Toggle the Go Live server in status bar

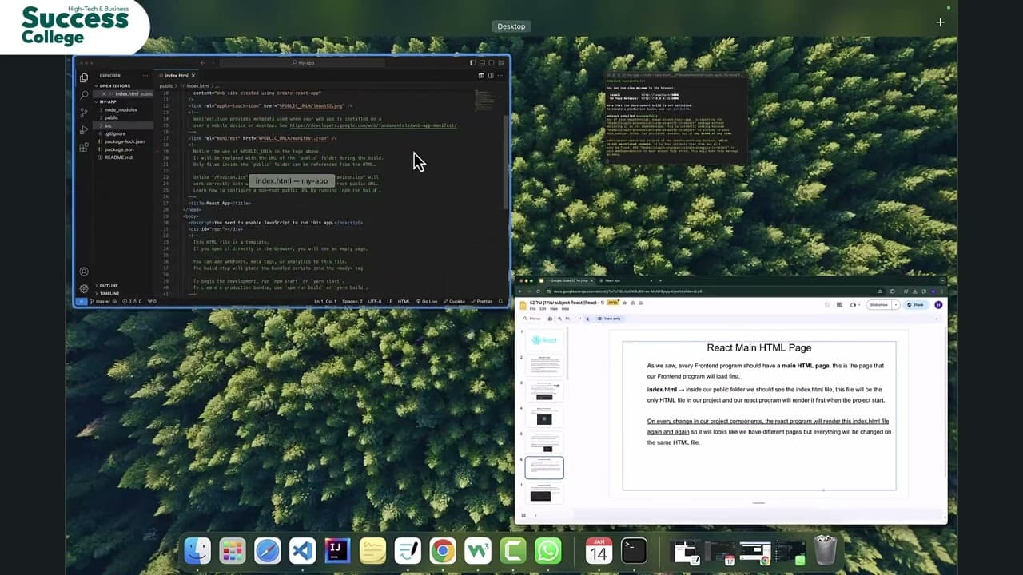point(429,301)
